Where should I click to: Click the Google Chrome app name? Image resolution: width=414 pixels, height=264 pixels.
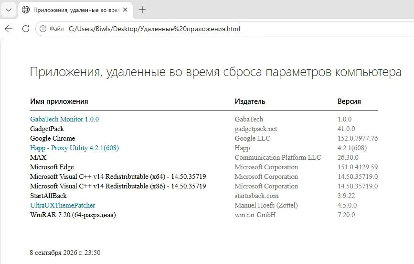(x=53, y=138)
